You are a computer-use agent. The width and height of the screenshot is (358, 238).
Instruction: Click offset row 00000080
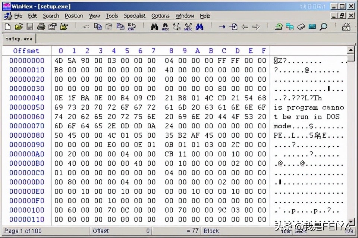pos(27,135)
